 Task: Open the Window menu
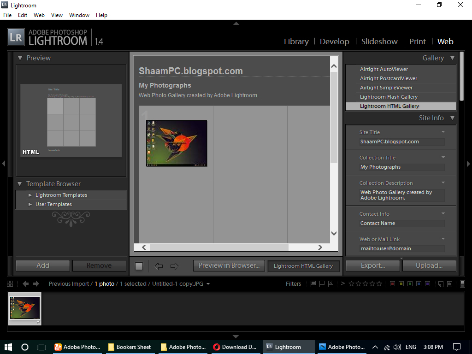(x=79, y=15)
